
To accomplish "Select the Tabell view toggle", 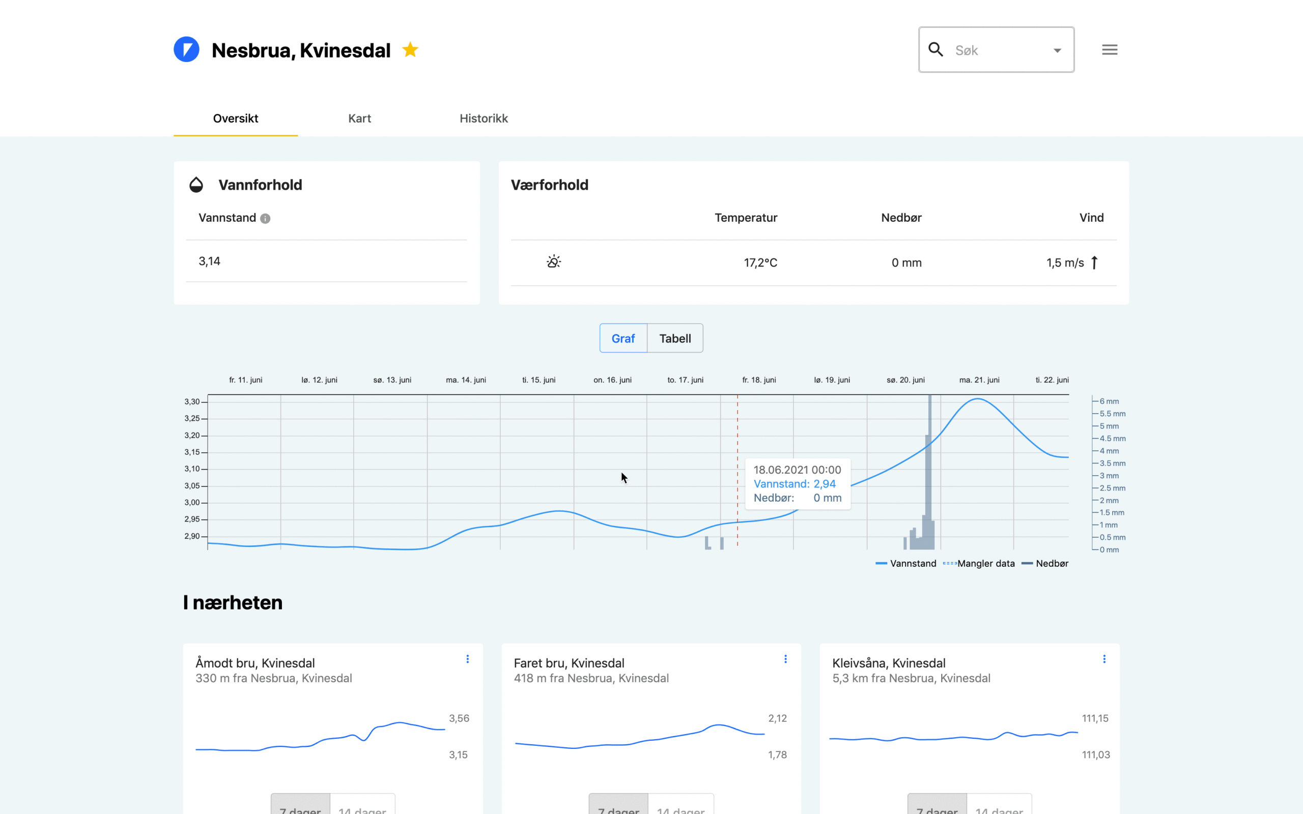I will click(x=675, y=338).
